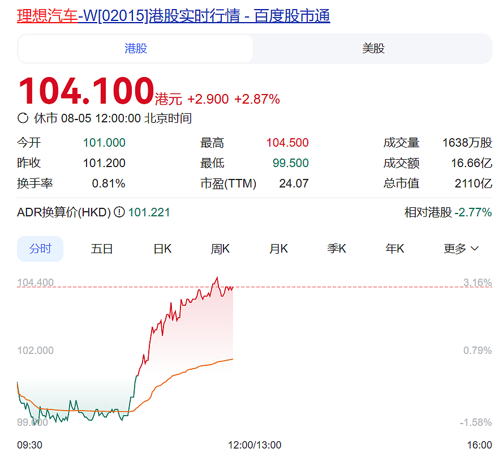Click the 12:00/13:00 time axis label
The height and width of the screenshot is (457, 499).
(255, 445)
